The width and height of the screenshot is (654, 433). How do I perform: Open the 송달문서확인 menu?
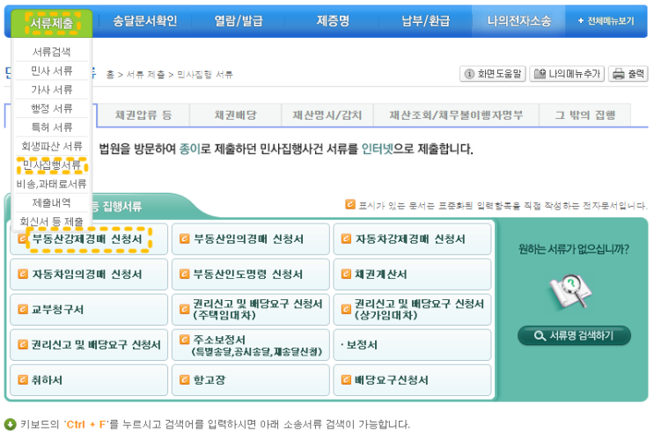click(144, 21)
